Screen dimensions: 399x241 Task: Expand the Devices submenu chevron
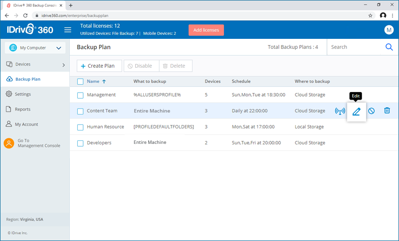(x=64, y=65)
